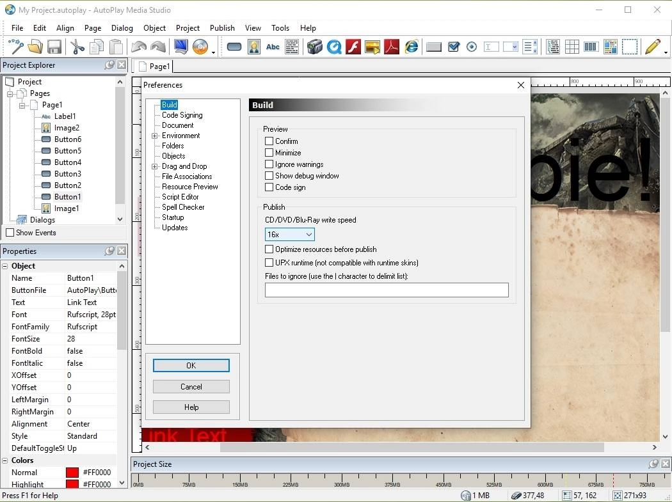Screen dimensions: 672x502
Task: Check the UPX runtime option
Action: click(269, 263)
